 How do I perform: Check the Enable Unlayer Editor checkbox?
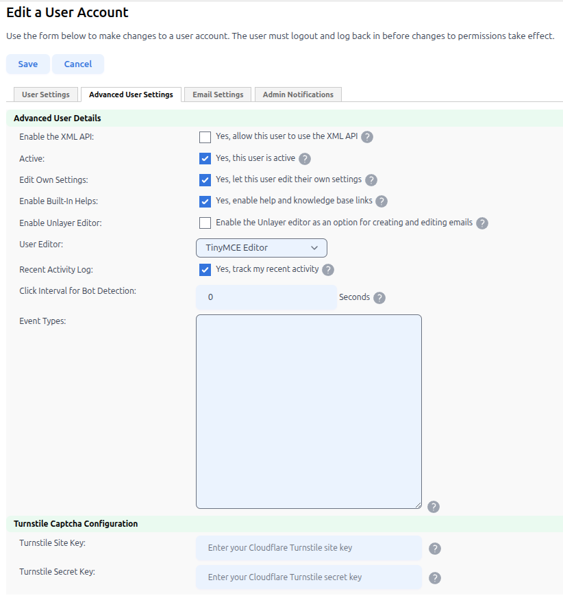pos(205,223)
